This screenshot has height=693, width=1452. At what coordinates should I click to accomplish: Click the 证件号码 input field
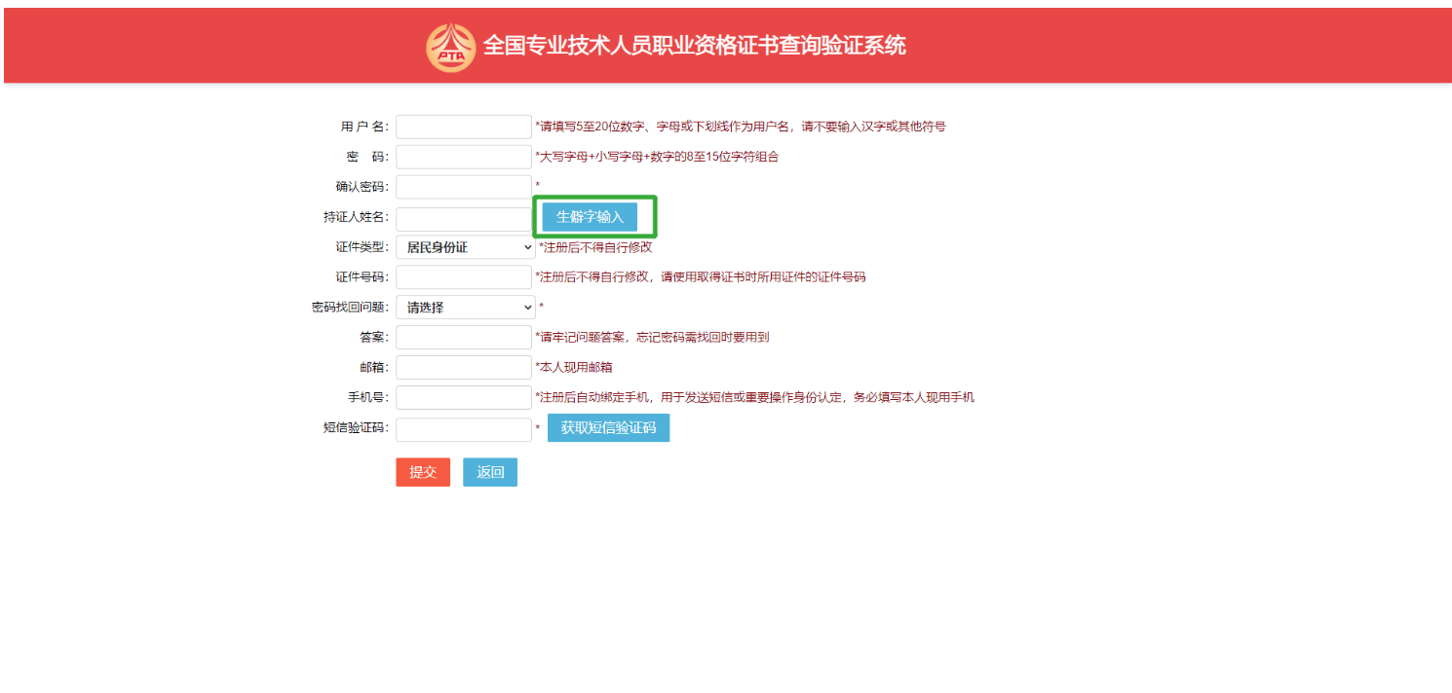click(x=463, y=277)
